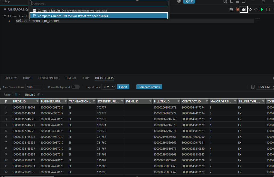Select the Result 2 tab
The image size is (274, 177).
tap(30, 95)
